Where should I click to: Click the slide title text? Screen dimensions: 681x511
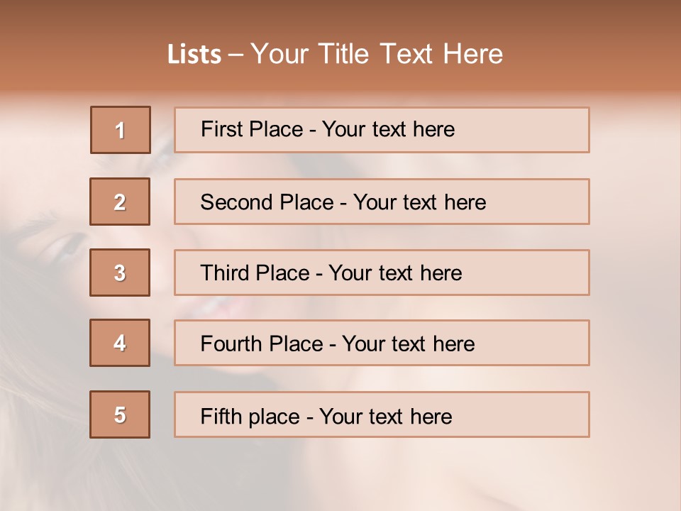pos(335,54)
